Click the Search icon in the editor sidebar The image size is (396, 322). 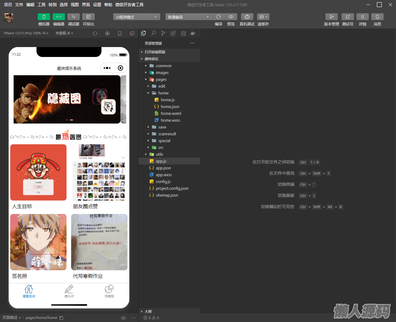(x=153, y=33)
